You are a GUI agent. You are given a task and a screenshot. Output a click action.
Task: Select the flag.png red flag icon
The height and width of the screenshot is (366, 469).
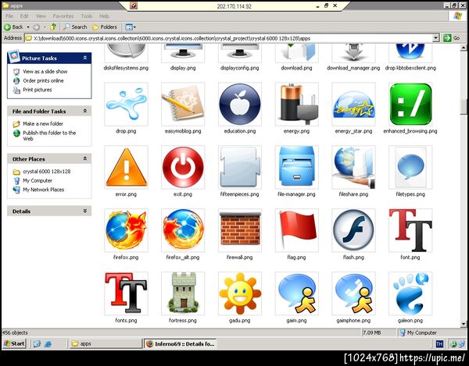tap(296, 230)
